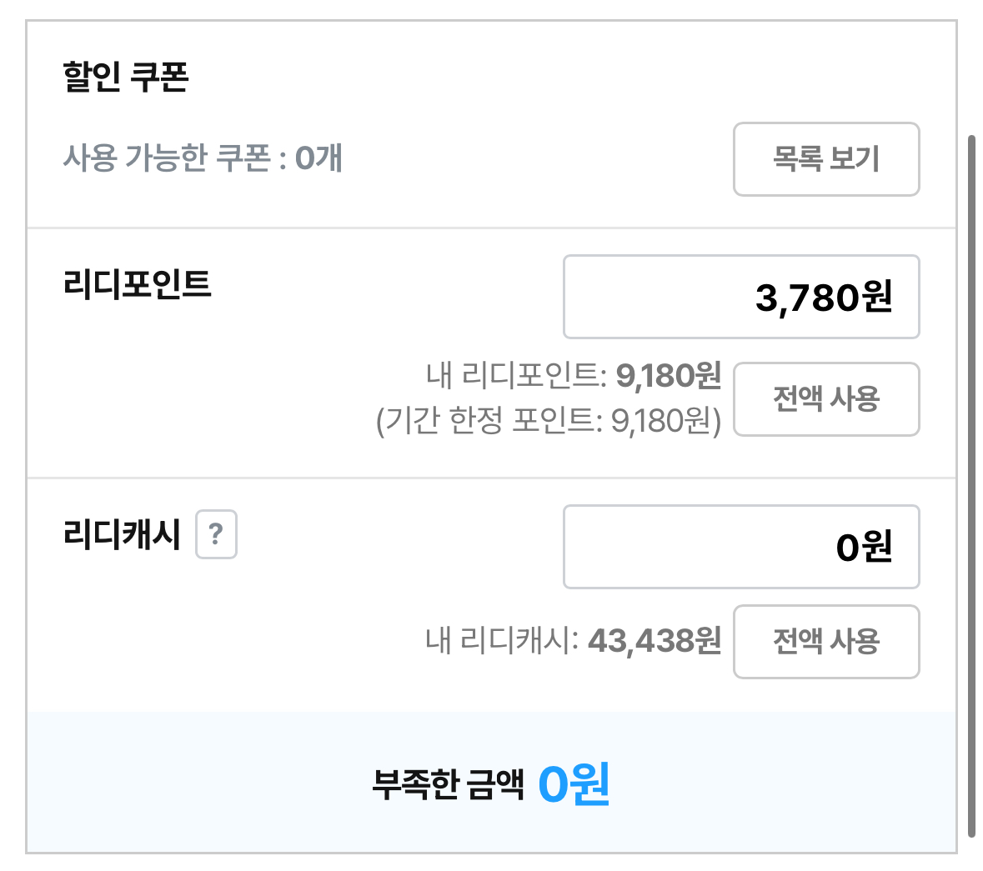Click the 사용 가능한 쿠폰 text
Image resolution: width=983 pixels, height=871 pixels.
(167, 158)
